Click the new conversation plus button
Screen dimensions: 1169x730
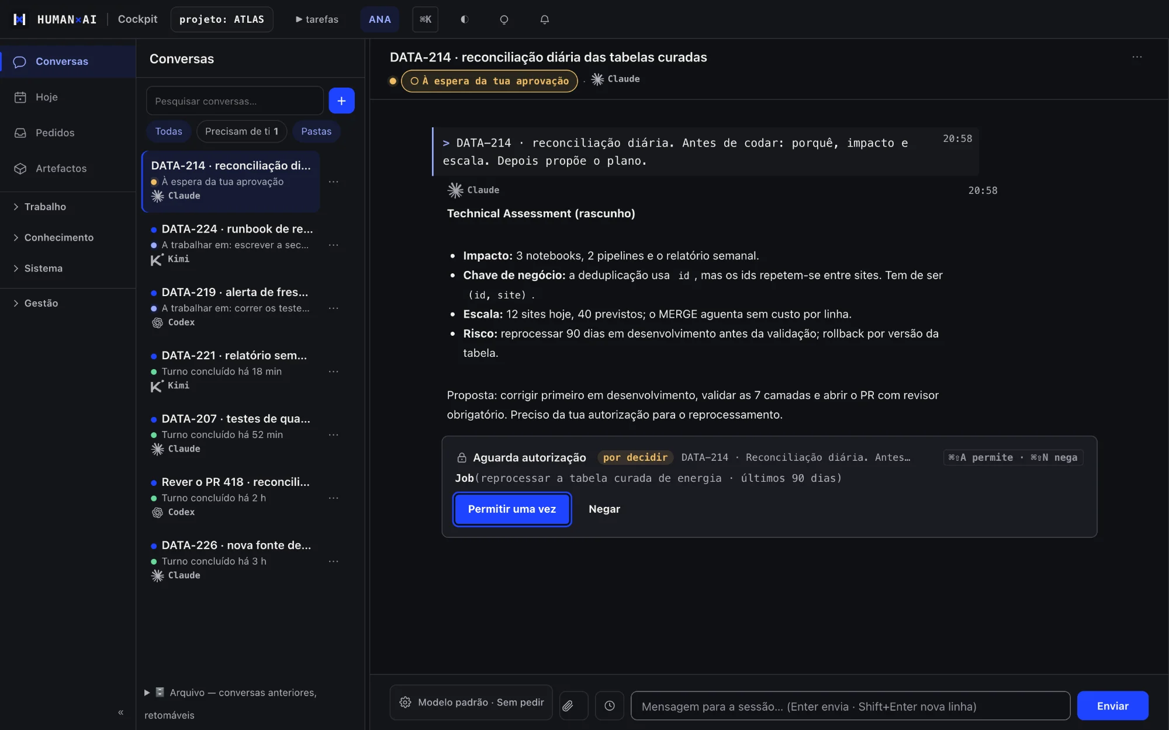tap(341, 100)
